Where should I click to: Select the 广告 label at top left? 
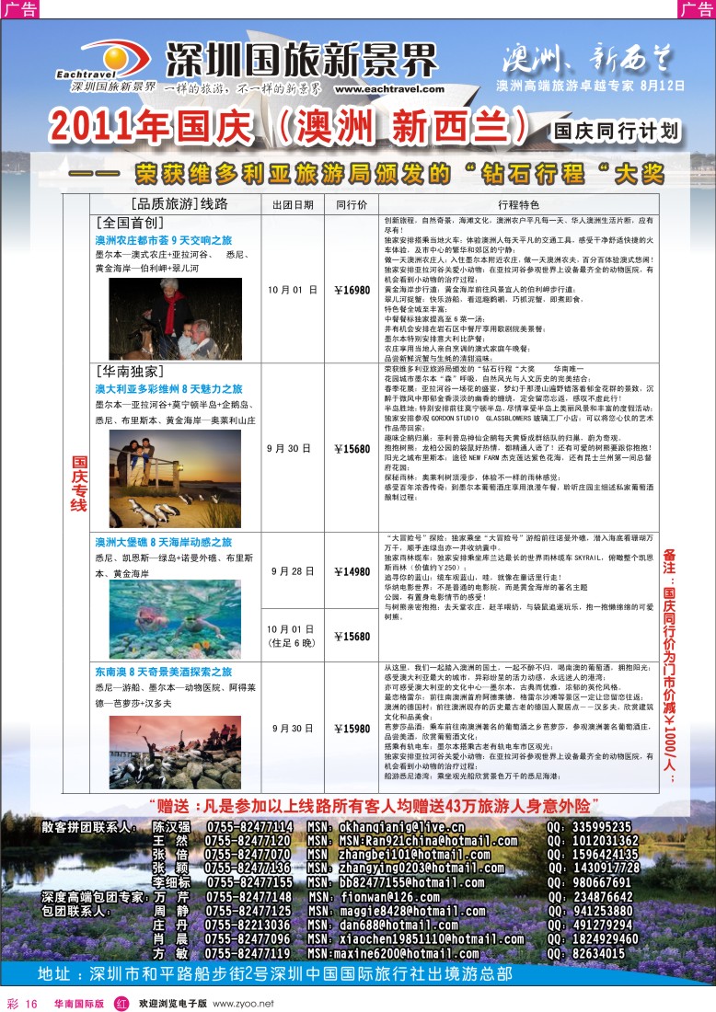[19, 9]
